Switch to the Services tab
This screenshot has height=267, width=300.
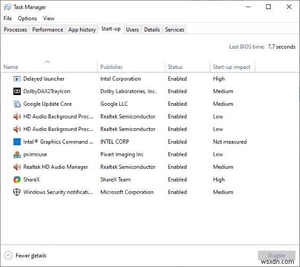pos(175,29)
